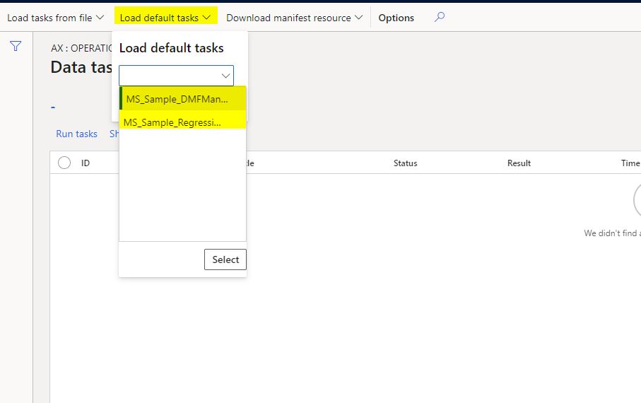Click the filter funnel icon in sidebar
This screenshot has height=403, width=641.
pyautogui.click(x=16, y=47)
